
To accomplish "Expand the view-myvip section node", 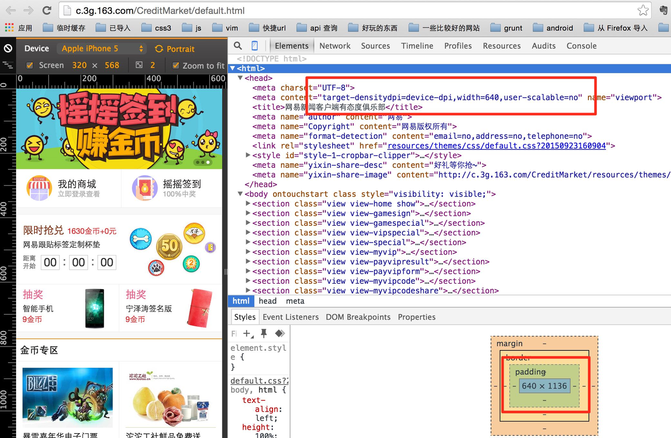I will (248, 252).
